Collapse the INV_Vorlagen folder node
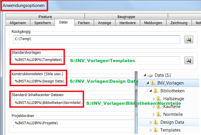201x135 pixels. pyautogui.click(x=148, y=83)
